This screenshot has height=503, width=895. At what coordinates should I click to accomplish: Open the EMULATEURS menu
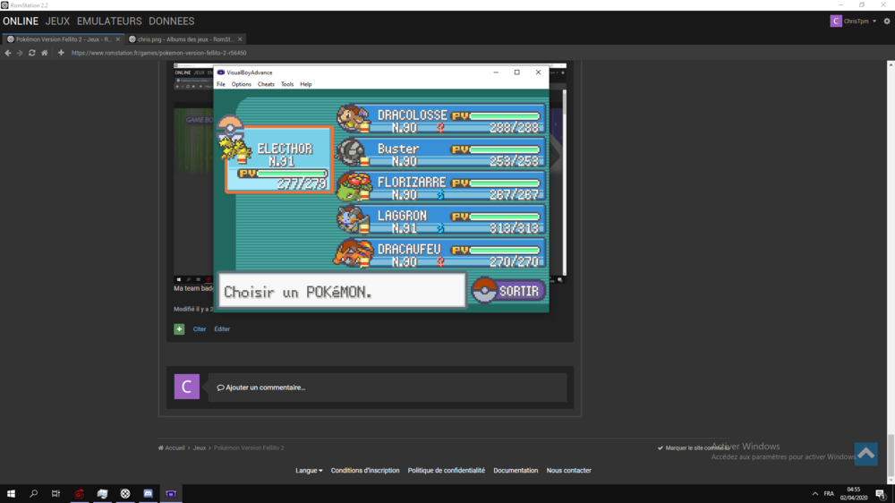coord(109,21)
